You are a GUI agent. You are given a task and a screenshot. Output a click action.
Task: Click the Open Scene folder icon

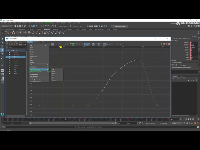pyautogui.click(x=17, y=26)
